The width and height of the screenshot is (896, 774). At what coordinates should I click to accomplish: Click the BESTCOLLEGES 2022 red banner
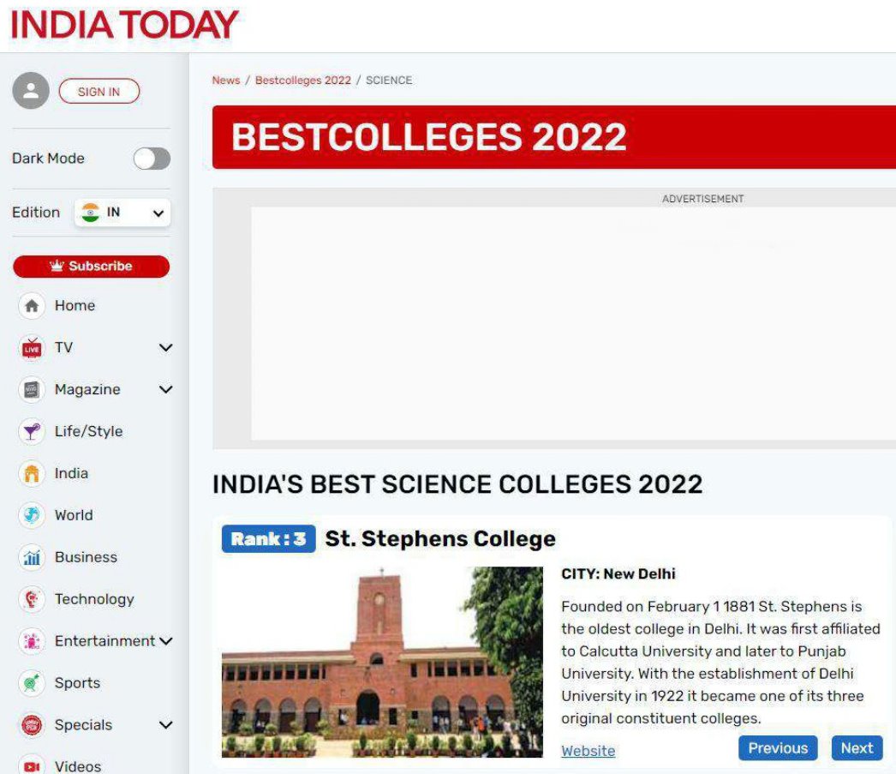click(x=553, y=137)
